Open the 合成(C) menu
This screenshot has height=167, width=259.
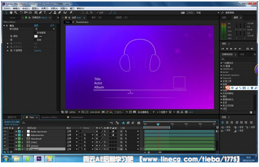pos(26,8)
